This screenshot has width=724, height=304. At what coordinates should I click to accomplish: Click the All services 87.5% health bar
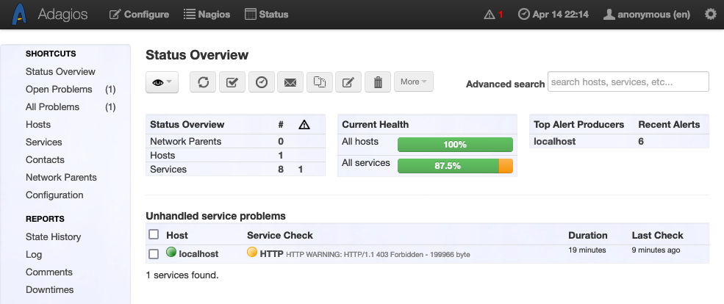pos(454,166)
